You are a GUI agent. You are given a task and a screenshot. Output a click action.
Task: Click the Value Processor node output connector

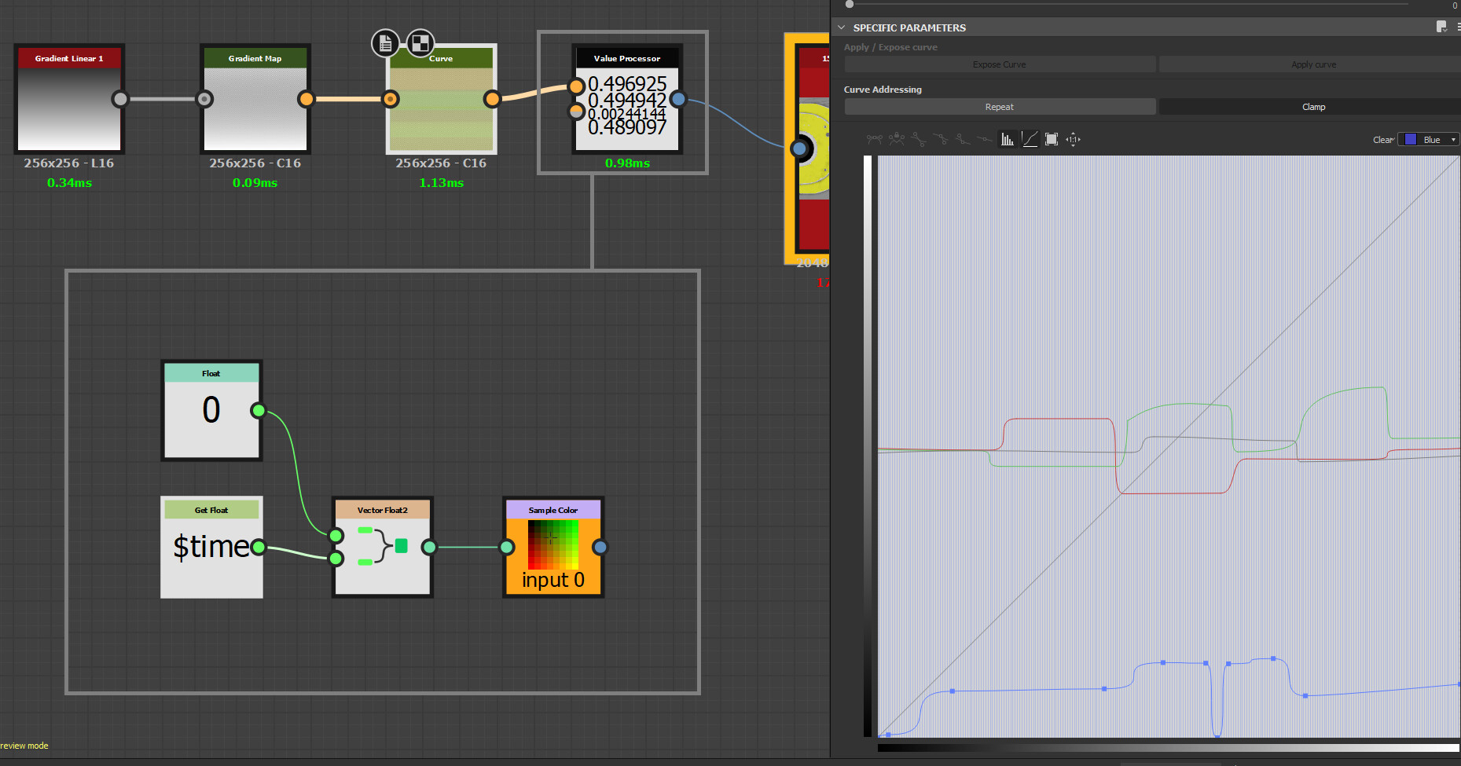click(x=678, y=99)
